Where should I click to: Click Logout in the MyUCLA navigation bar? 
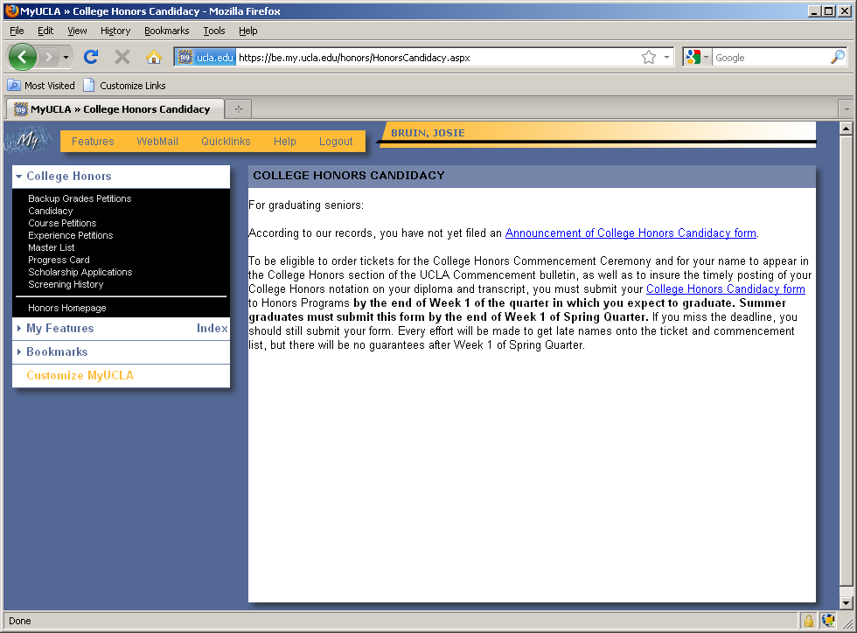[336, 142]
